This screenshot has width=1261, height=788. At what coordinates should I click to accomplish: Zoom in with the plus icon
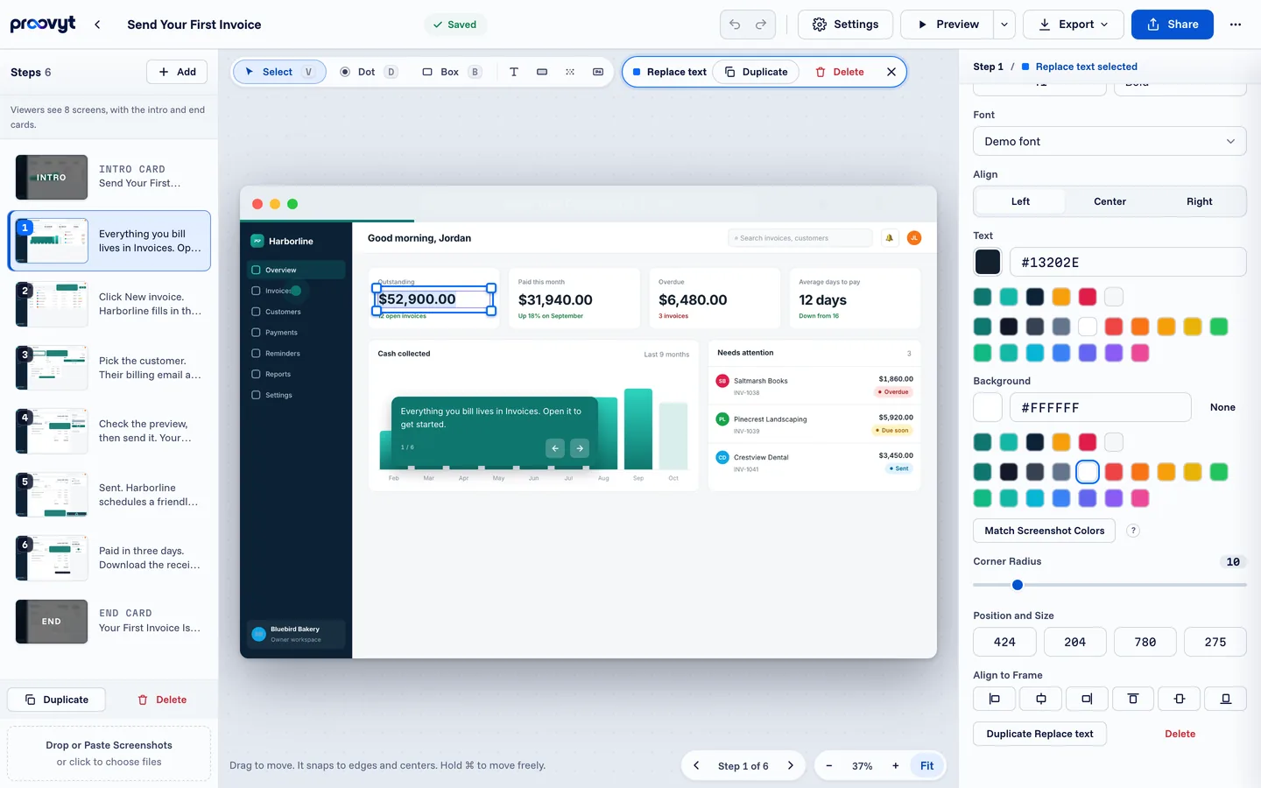(896, 765)
